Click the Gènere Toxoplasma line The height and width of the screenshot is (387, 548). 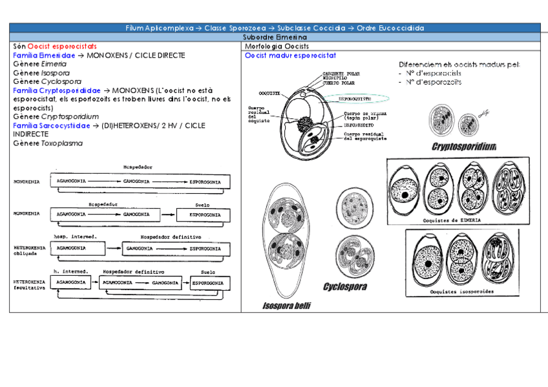48,143
